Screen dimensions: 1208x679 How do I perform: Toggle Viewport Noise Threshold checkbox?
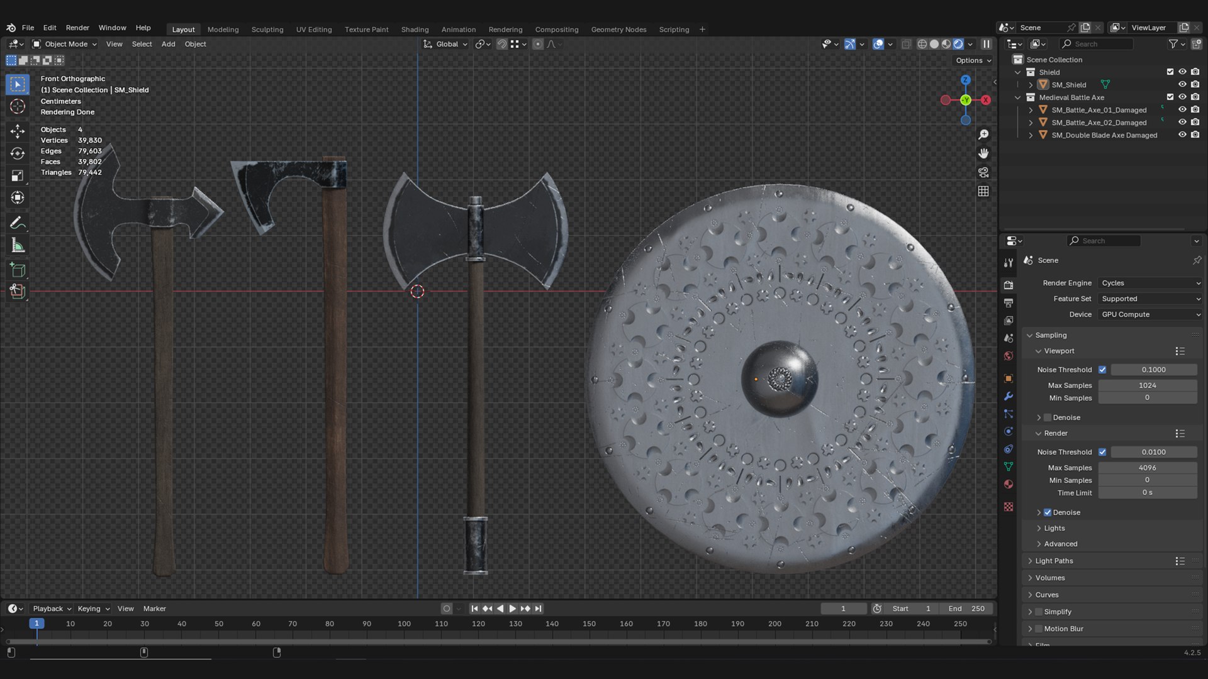click(x=1102, y=370)
